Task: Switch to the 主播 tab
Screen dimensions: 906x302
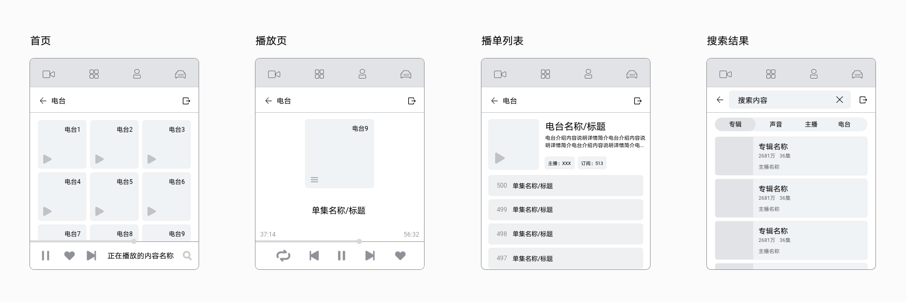Action: (811, 124)
